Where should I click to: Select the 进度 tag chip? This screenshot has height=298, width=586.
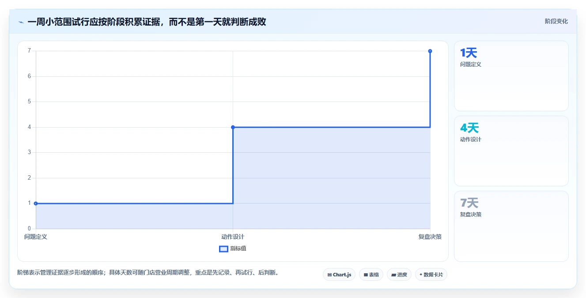tap(399, 275)
